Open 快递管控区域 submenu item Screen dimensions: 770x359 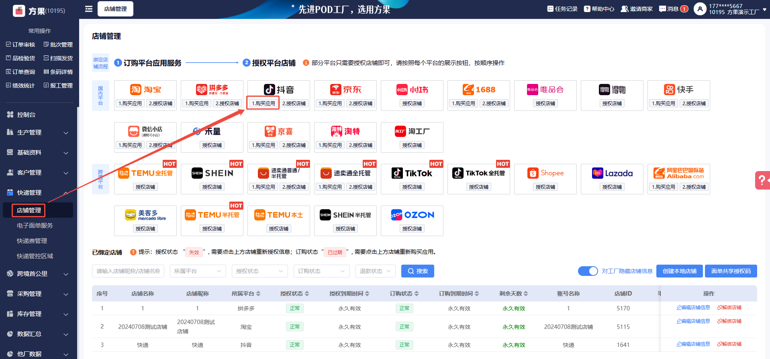click(x=35, y=256)
